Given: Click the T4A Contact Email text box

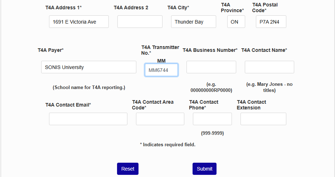Looking at the screenshot, I should click(88, 119).
